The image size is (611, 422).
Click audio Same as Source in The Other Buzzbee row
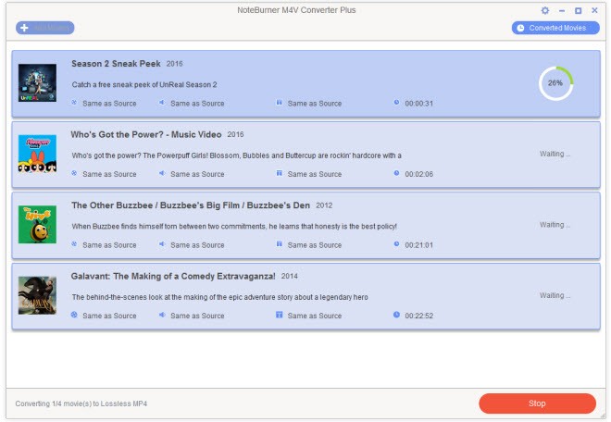tap(197, 245)
